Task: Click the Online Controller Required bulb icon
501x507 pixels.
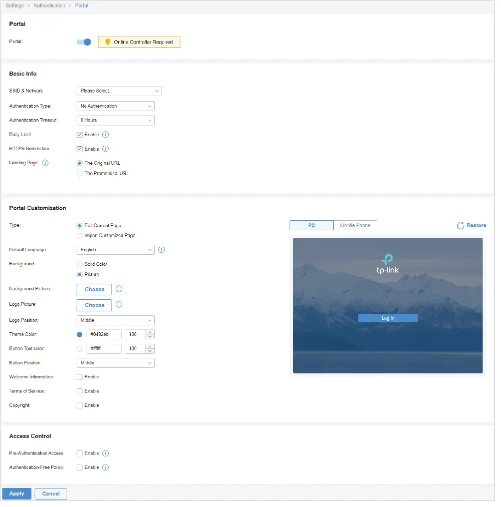Action: [x=107, y=42]
